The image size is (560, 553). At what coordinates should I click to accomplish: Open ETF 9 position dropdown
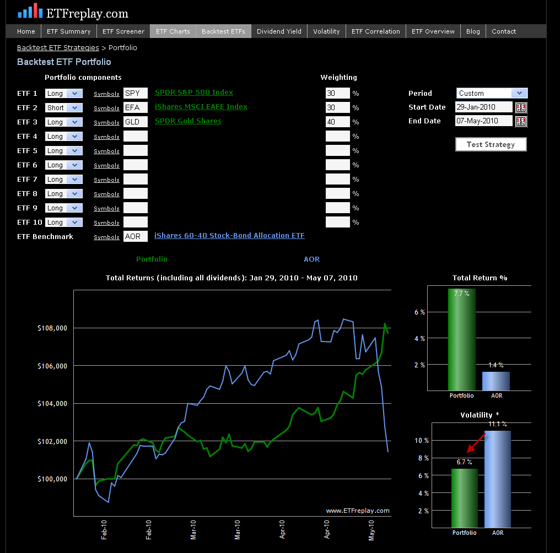pos(64,208)
